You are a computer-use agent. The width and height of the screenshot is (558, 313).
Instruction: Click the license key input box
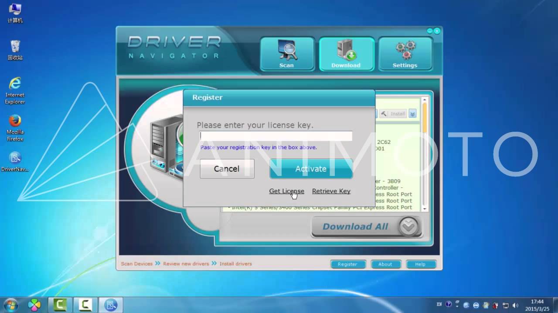click(276, 136)
